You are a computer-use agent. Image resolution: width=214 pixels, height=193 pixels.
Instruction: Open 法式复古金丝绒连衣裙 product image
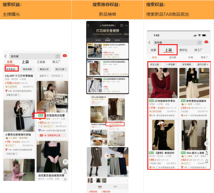coord(52,157)
